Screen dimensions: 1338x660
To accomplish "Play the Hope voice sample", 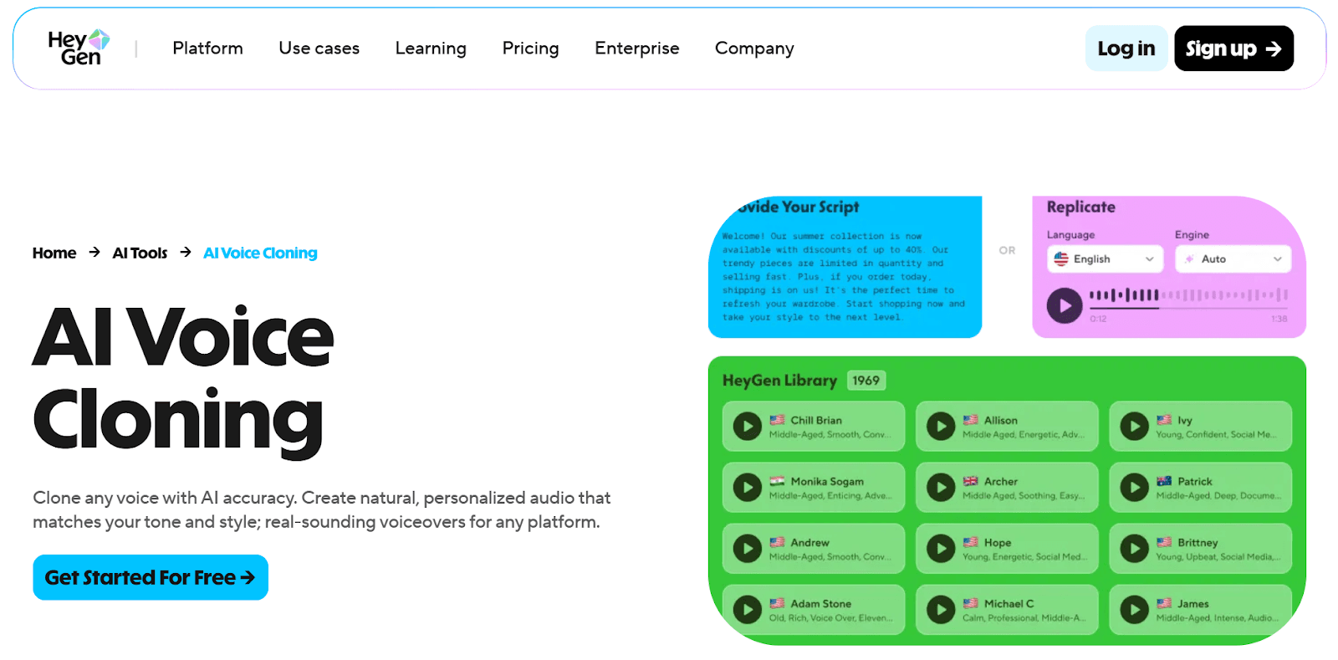I will (x=941, y=549).
